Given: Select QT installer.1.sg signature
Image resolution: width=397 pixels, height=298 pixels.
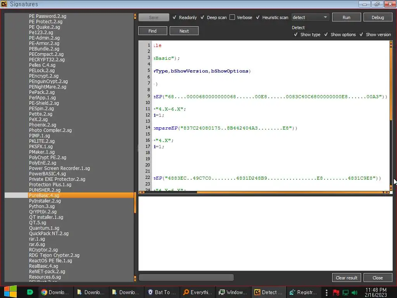Looking at the screenshot, I should point(46,217).
